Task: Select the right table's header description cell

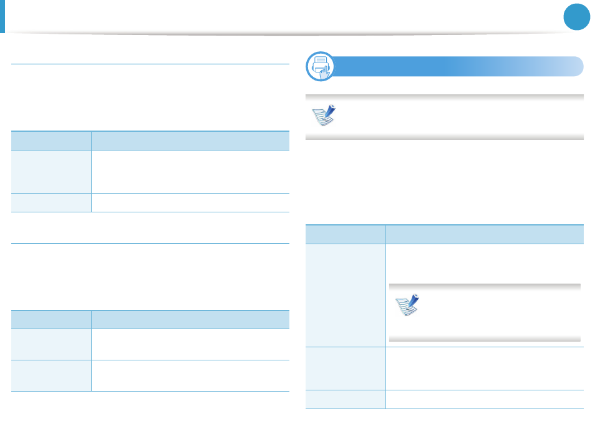Action: point(485,234)
